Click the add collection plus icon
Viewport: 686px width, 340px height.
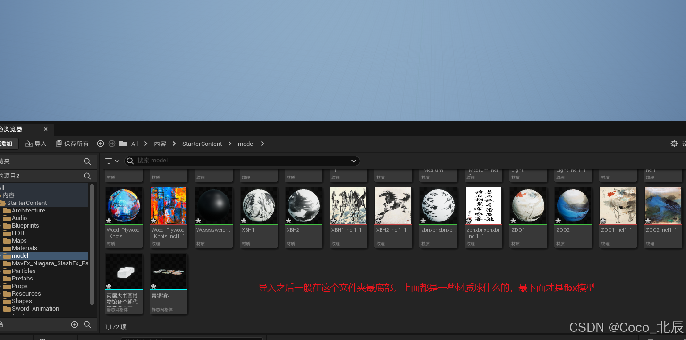(x=75, y=324)
